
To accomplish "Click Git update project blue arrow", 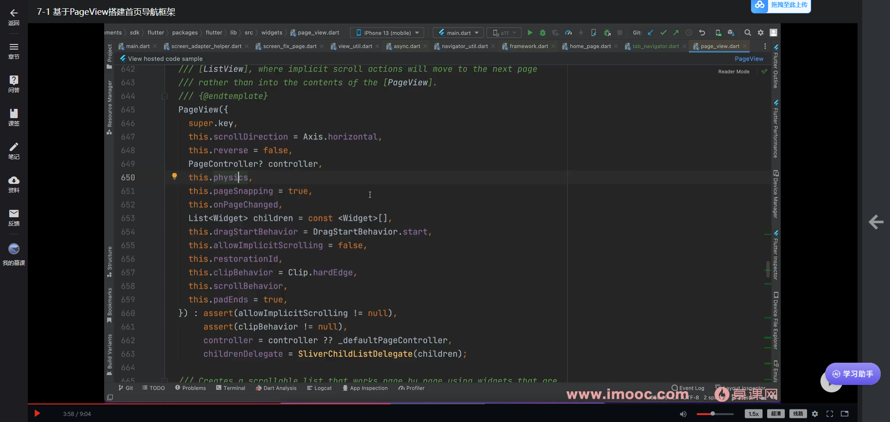I will 650,33.
